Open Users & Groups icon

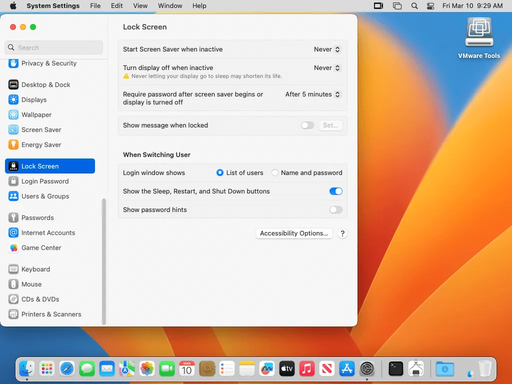click(x=13, y=196)
